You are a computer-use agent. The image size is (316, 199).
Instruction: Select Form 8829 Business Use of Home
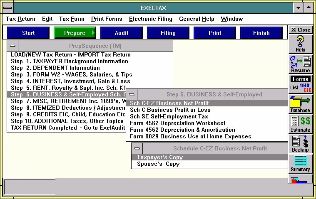190,137
